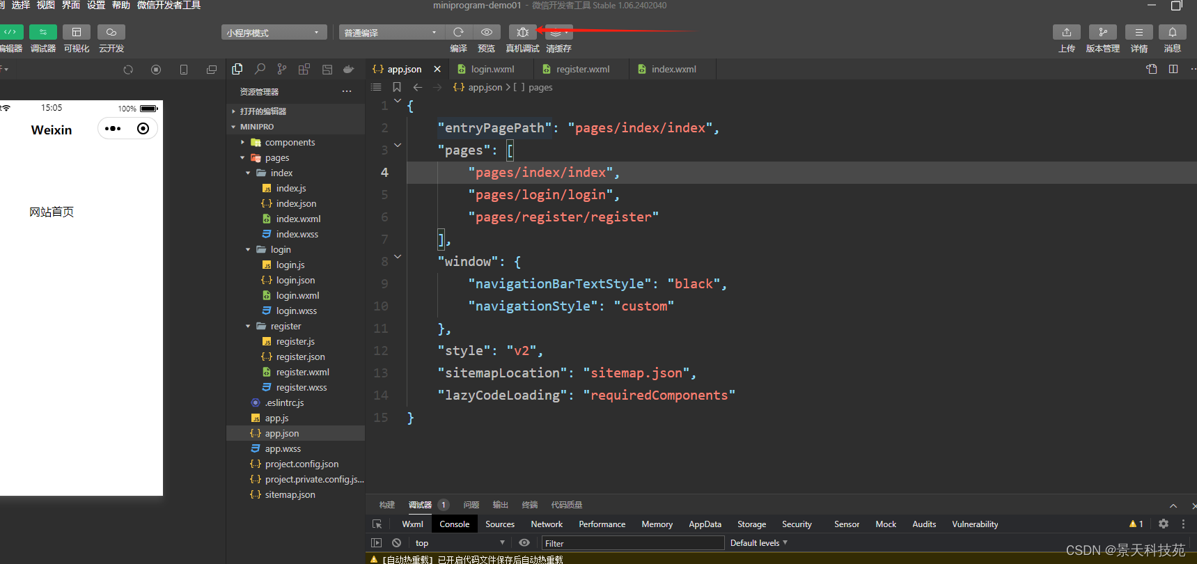Screen dimensions: 1197x564
Task: Switch to the index.wxml editor tab
Action: pos(673,69)
